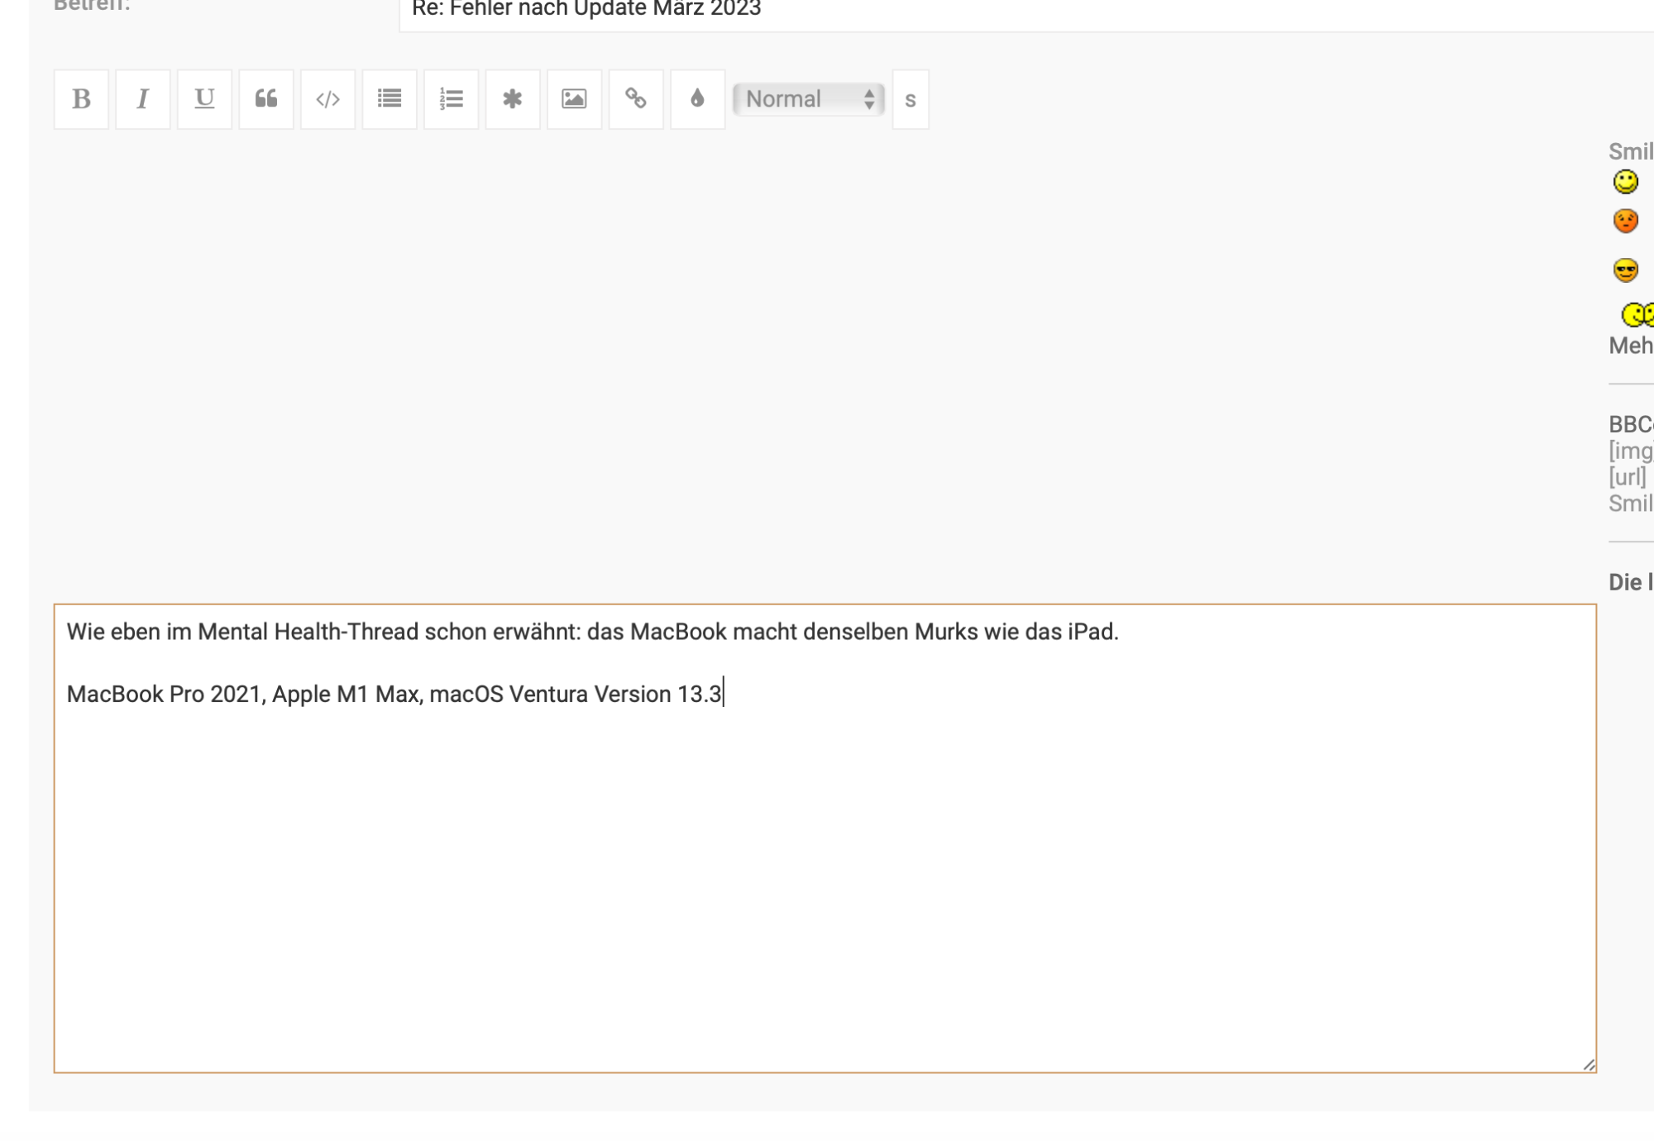Insert the angry red-faced smiley

1625,221
